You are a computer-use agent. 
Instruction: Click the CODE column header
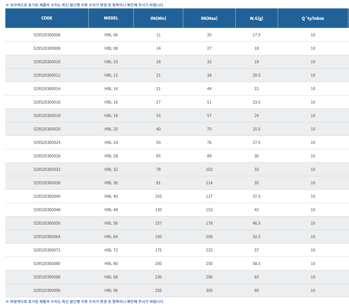tap(47, 18)
